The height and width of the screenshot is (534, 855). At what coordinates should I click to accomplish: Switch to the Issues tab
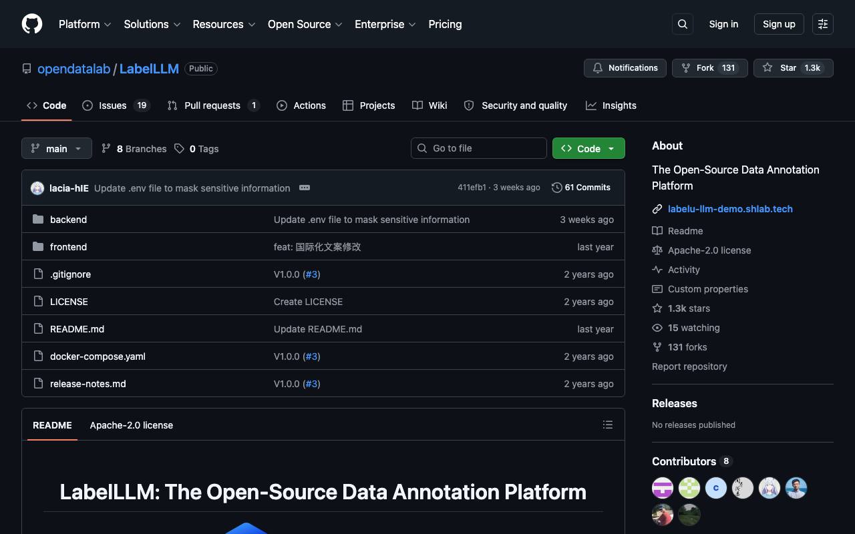pos(116,105)
